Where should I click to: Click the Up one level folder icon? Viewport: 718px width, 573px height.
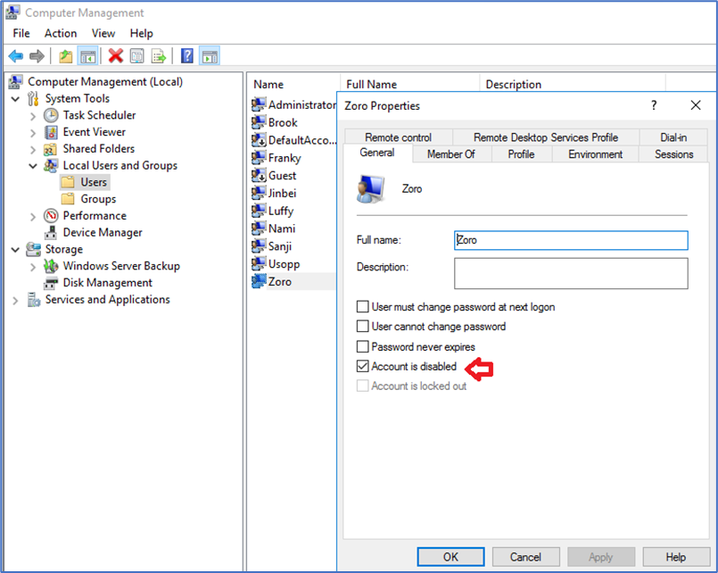pyautogui.click(x=65, y=56)
